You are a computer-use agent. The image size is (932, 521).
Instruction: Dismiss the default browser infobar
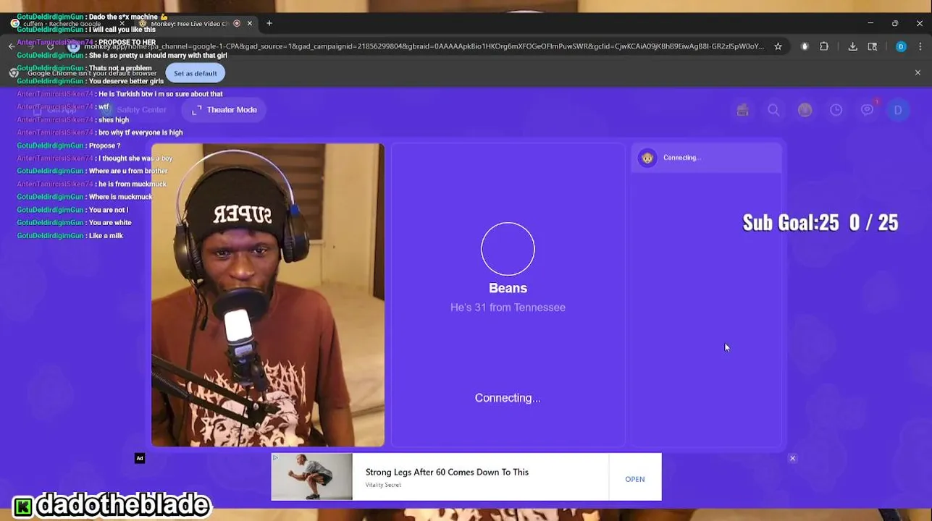918,73
